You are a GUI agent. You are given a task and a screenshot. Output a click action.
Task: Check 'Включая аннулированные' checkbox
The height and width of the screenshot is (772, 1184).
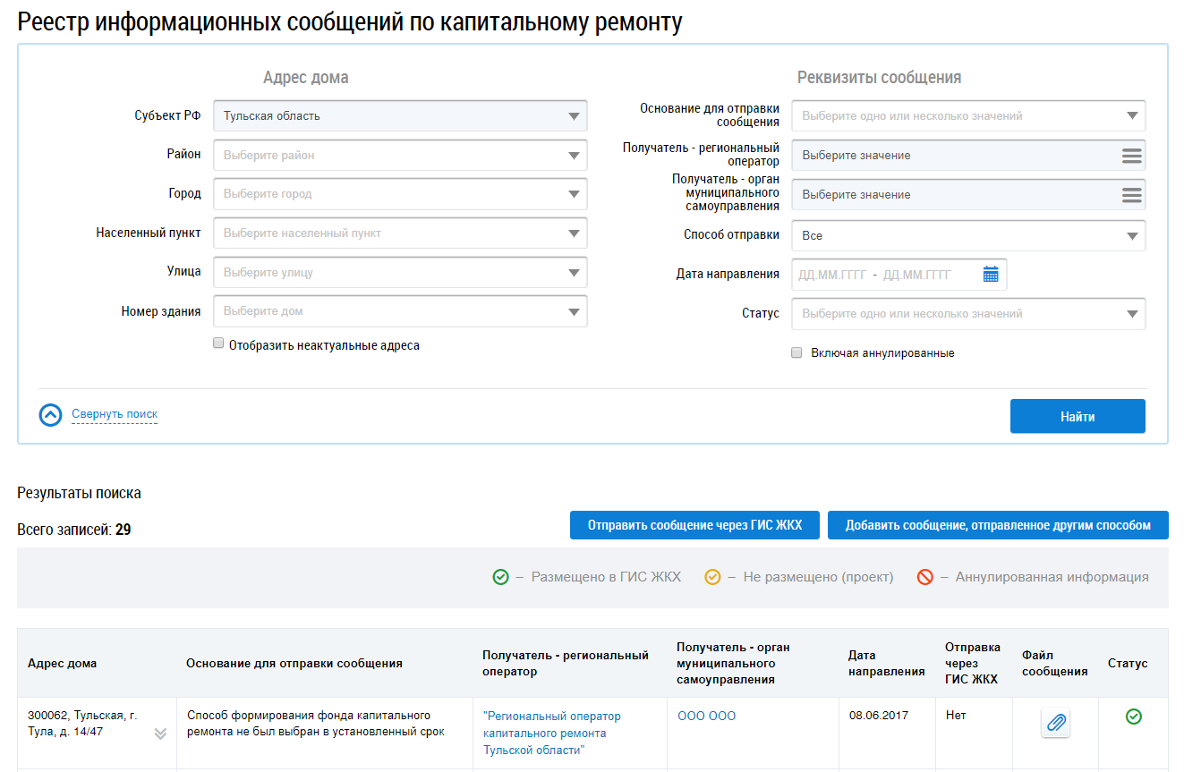pos(796,353)
